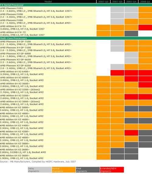Click the Source: MB Manufacturers credit line
This screenshot has width=152, height=174.
click(38, 162)
